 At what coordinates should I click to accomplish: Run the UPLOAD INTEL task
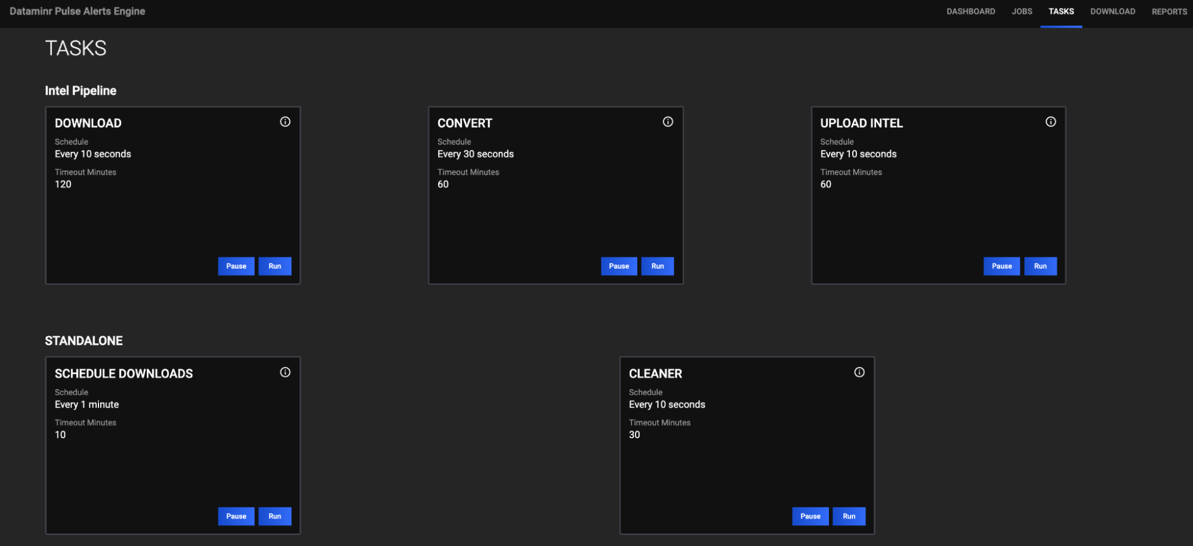coord(1040,266)
